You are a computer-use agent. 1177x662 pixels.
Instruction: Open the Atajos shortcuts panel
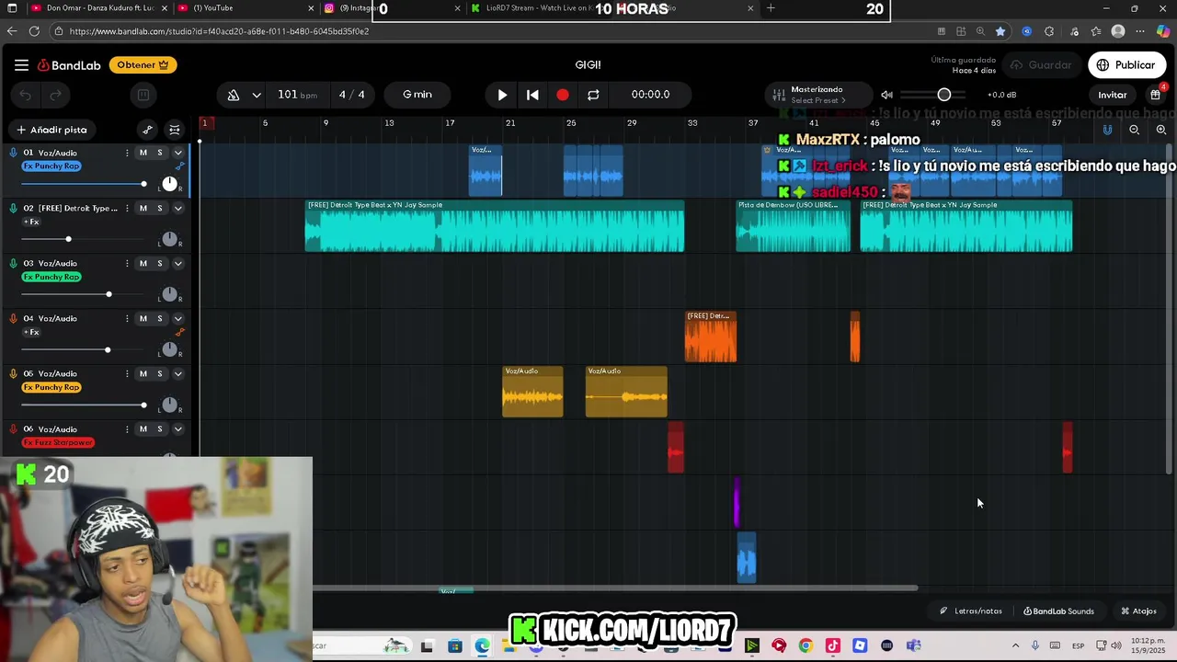(1138, 611)
